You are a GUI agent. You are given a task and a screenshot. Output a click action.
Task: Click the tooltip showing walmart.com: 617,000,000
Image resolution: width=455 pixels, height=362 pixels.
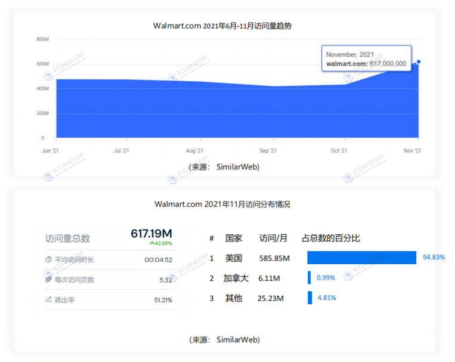click(366, 58)
